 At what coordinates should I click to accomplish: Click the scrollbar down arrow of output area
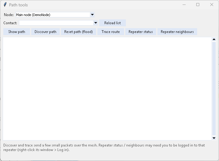point(214,138)
